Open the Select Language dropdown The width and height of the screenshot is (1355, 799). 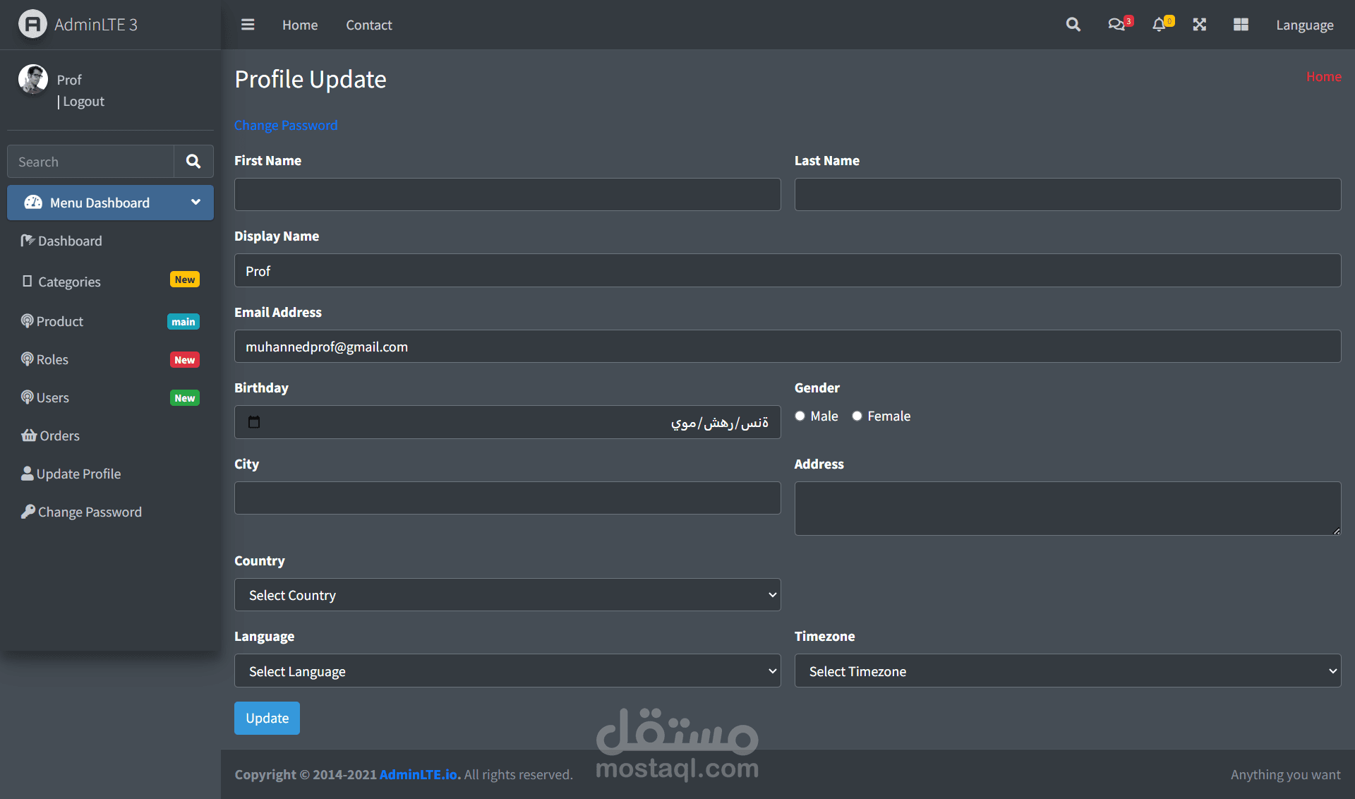pos(507,671)
